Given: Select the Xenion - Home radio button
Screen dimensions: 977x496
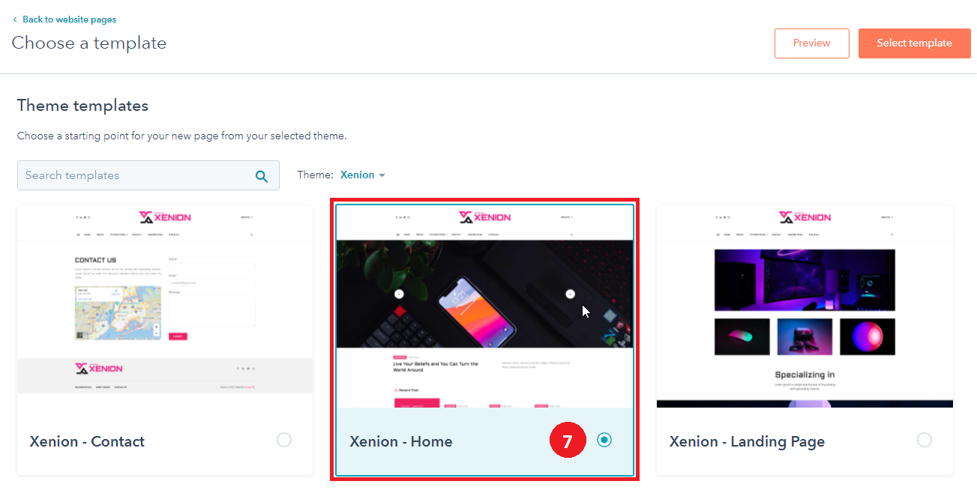Looking at the screenshot, I should [x=604, y=441].
